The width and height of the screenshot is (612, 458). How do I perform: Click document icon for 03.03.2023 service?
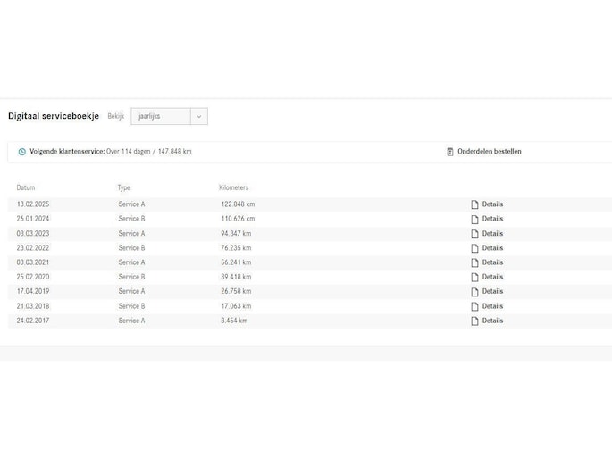(x=474, y=234)
